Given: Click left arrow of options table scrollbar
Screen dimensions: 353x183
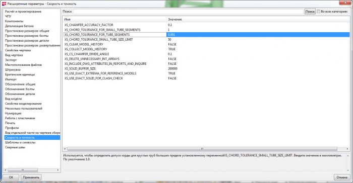Looking at the screenshot, I should point(65,149).
